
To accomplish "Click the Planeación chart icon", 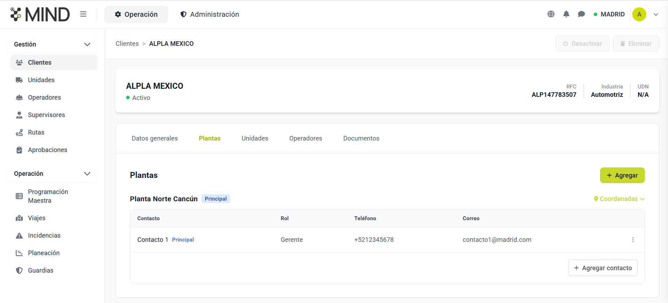I will (x=19, y=253).
